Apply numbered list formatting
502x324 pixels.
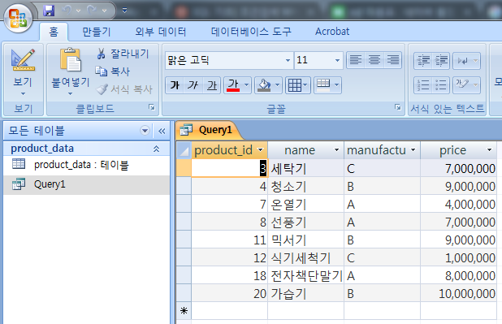point(423,85)
